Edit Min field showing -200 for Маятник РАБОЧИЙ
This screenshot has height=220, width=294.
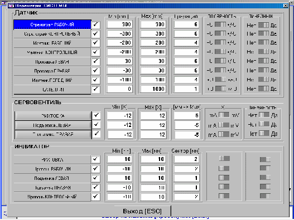[119, 43]
